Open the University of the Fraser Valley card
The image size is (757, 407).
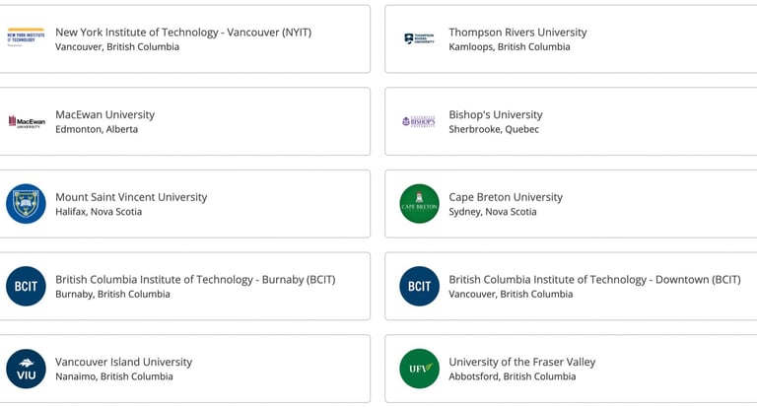click(571, 369)
